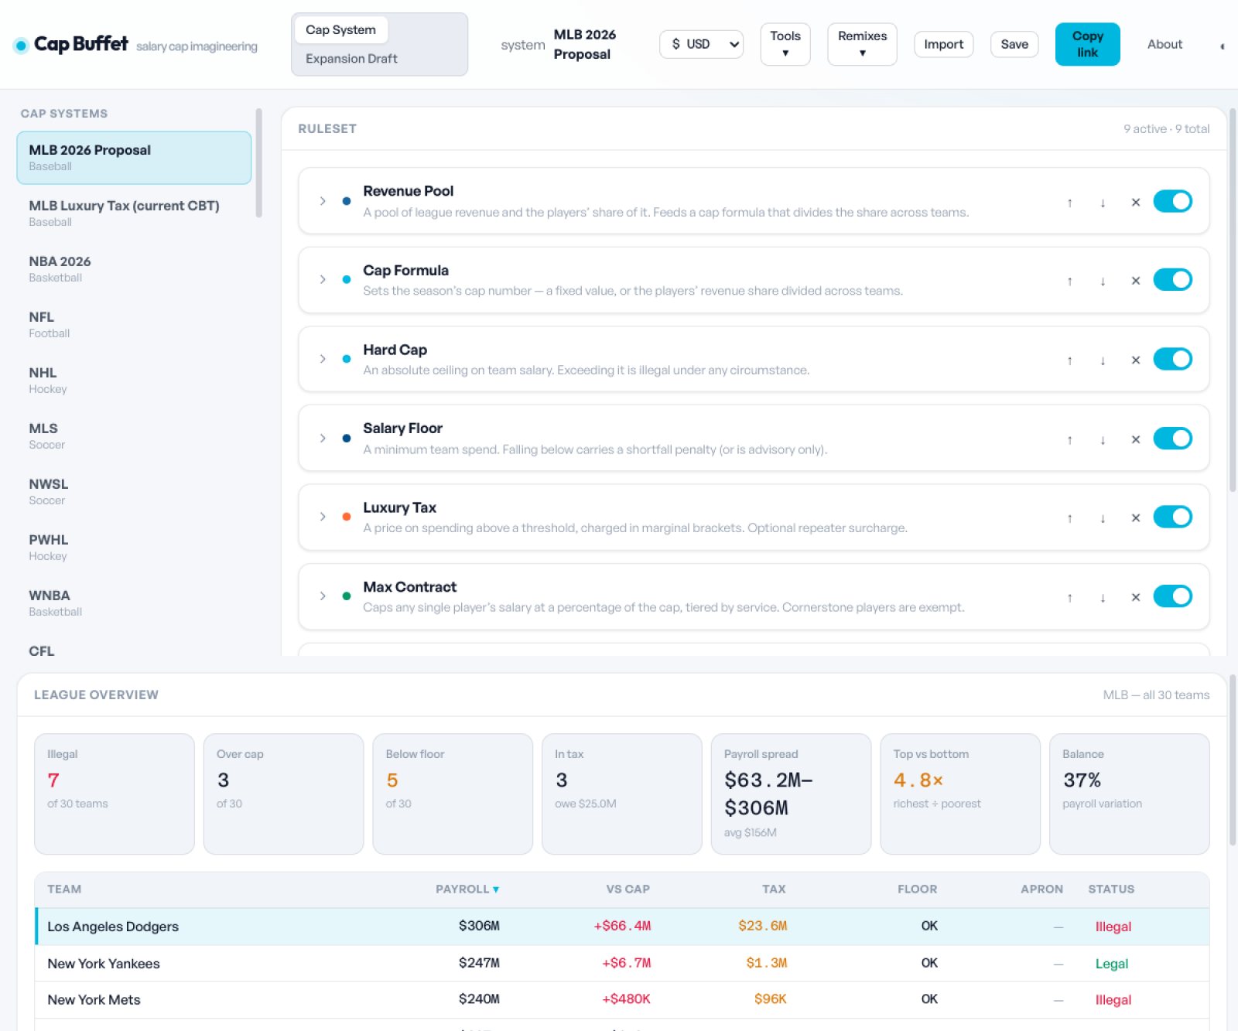Click the ruleset panel scrollbar
Viewport: 1238px width, 1031px height.
click(x=1233, y=300)
